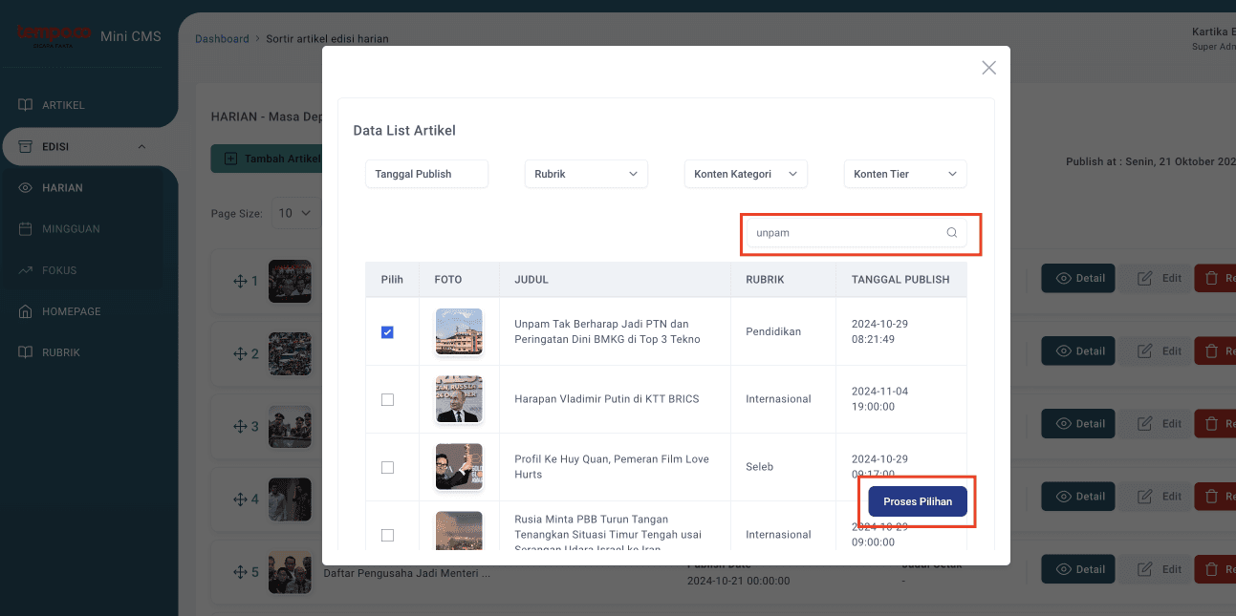Click the search magnifier icon in modal
The width and height of the screenshot is (1236, 616).
(x=952, y=232)
